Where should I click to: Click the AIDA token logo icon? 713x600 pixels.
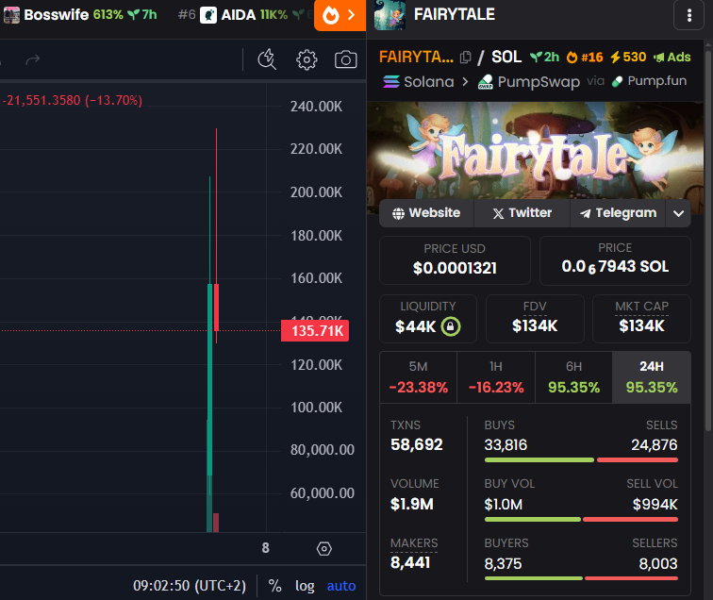tap(208, 15)
